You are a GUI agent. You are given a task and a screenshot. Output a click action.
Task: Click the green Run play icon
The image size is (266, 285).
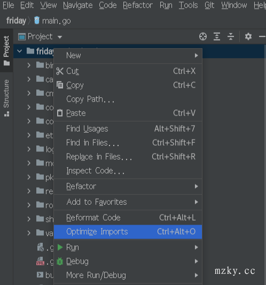pyautogui.click(x=60, y=247)
